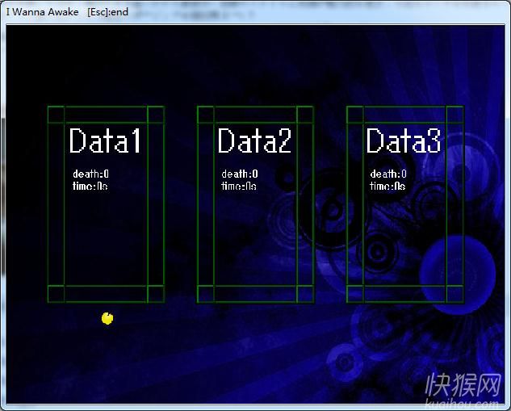Click Data1's top-left corner square
Screen dimensions: 511x411
click(x=56, y=115)
